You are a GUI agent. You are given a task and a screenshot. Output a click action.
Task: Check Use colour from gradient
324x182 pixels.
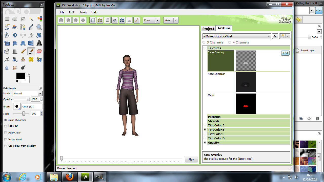(6, 146)
